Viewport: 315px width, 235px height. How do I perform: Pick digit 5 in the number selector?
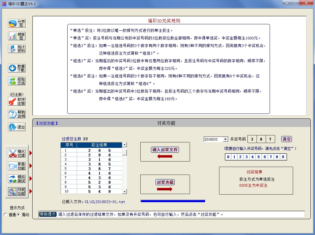tap(259, 157)
